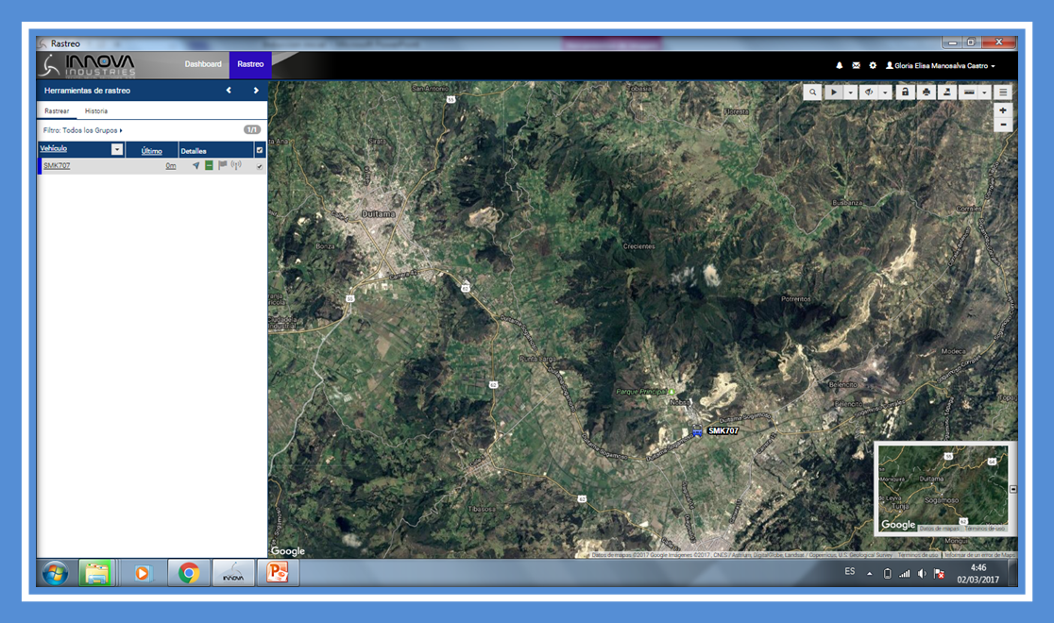Print the map with printer icon
Image resolution: width=1054 pixels, height=623 pixels.
pyautogui.click(x=926, y=93)
